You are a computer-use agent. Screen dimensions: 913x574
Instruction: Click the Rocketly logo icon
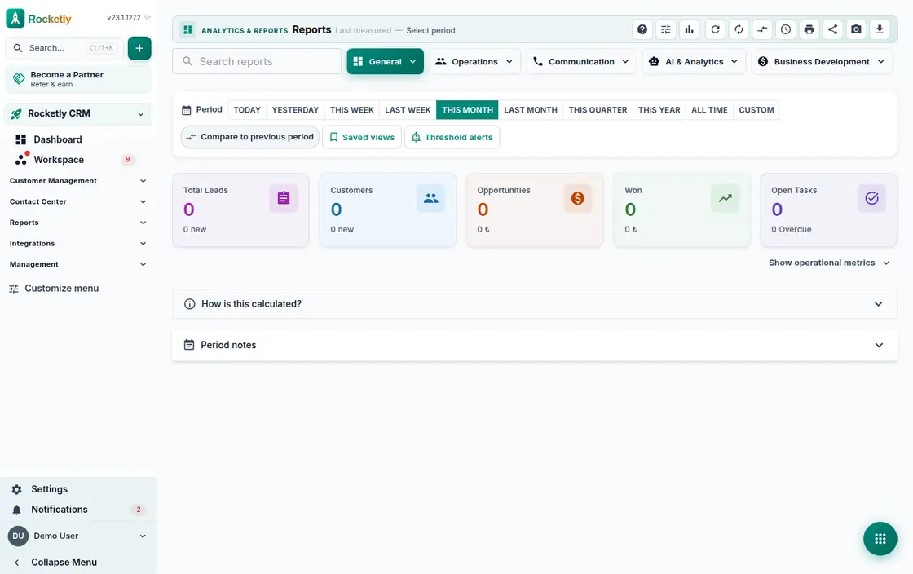[15, 18]
